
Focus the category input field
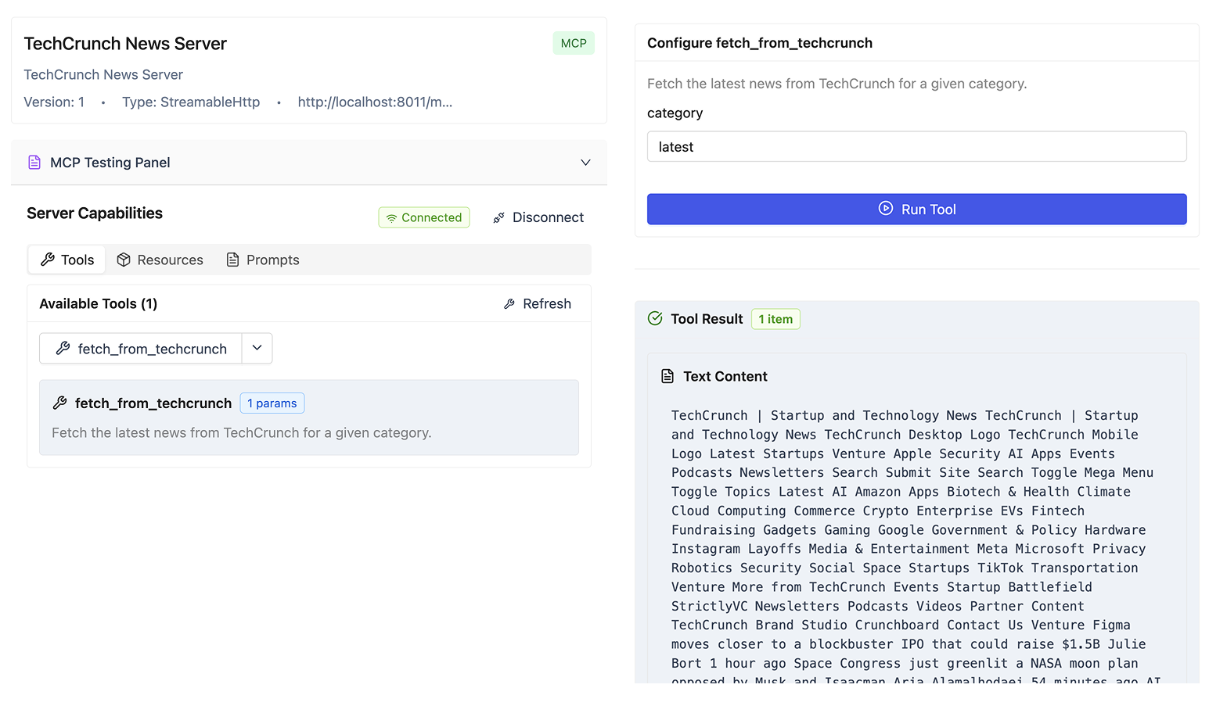pos(917,147)
